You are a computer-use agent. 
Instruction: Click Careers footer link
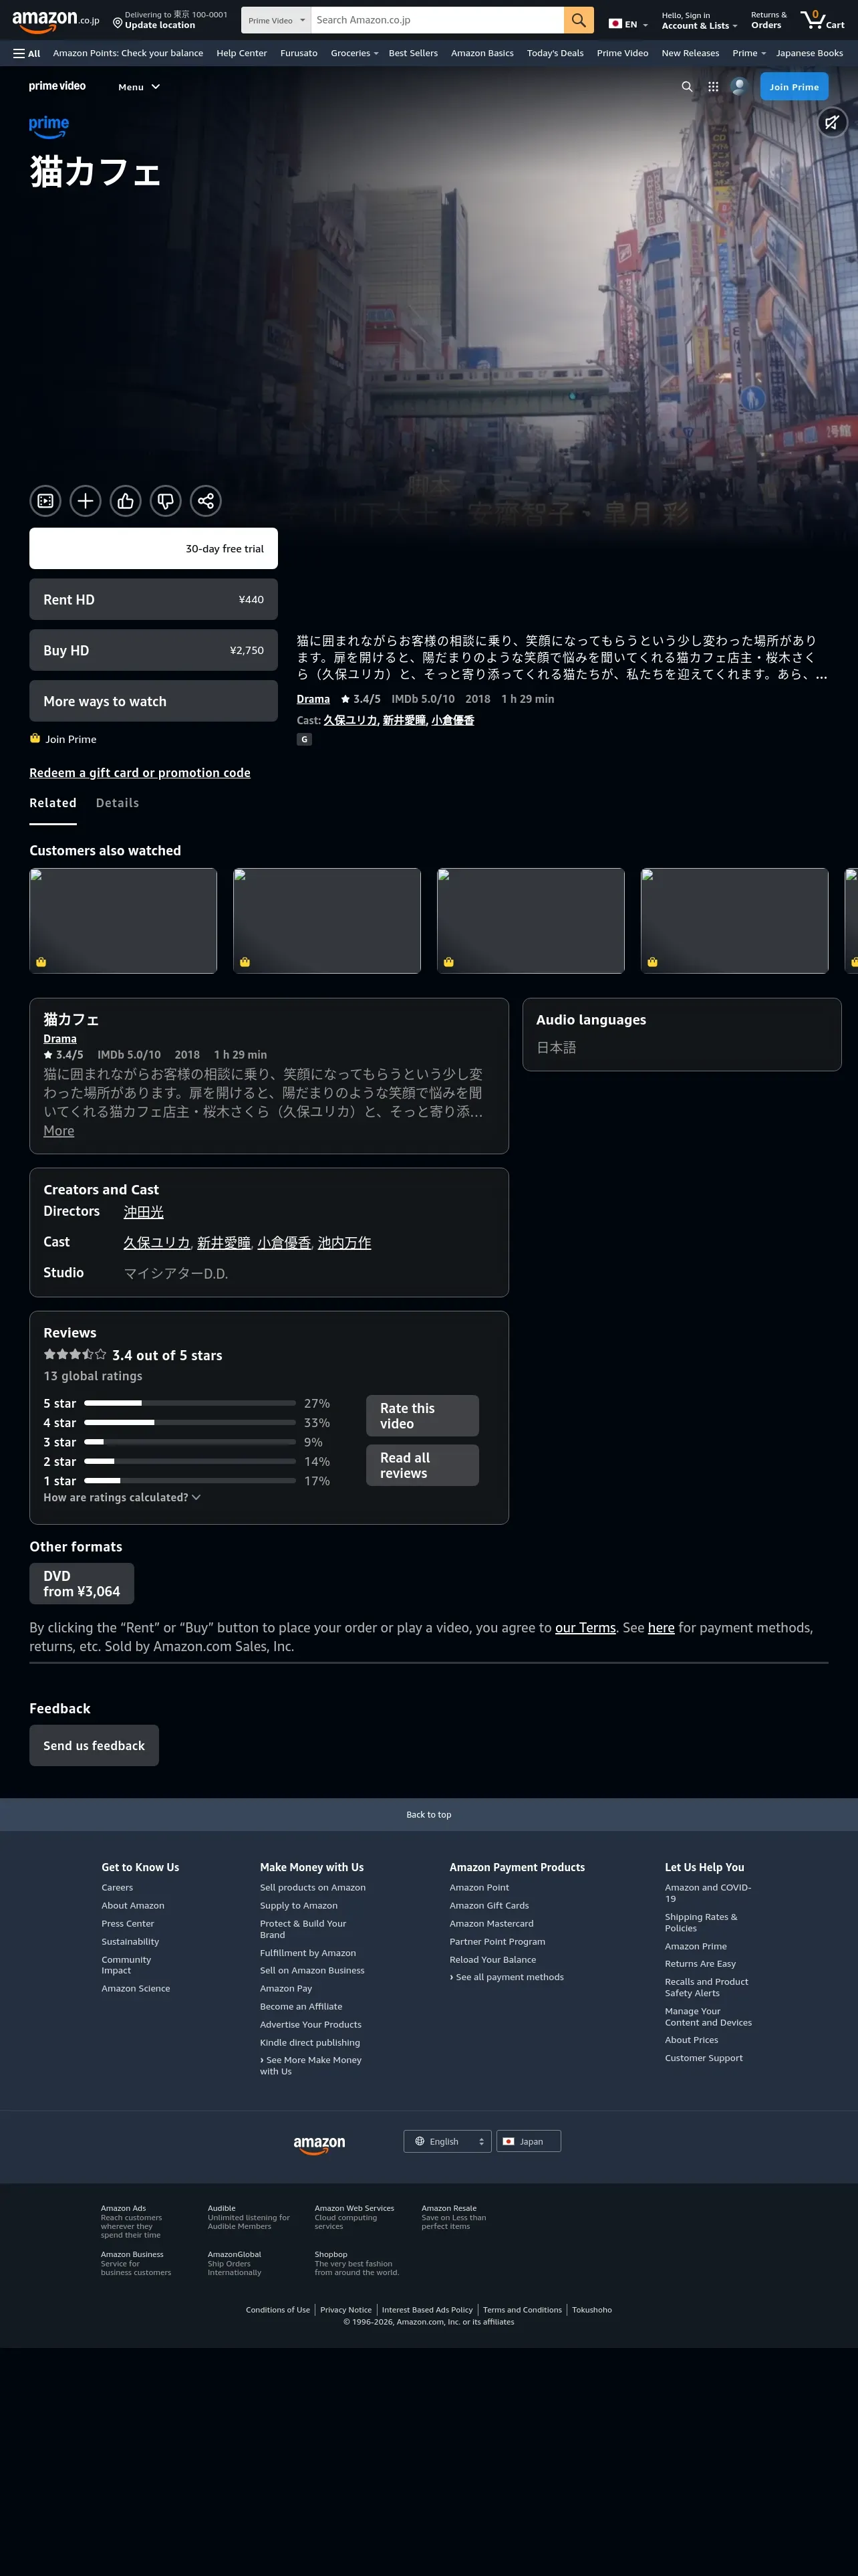(117, 1888)
